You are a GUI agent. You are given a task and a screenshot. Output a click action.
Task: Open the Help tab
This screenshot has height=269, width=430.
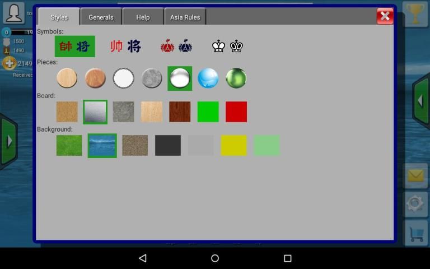tap(143, 17)
